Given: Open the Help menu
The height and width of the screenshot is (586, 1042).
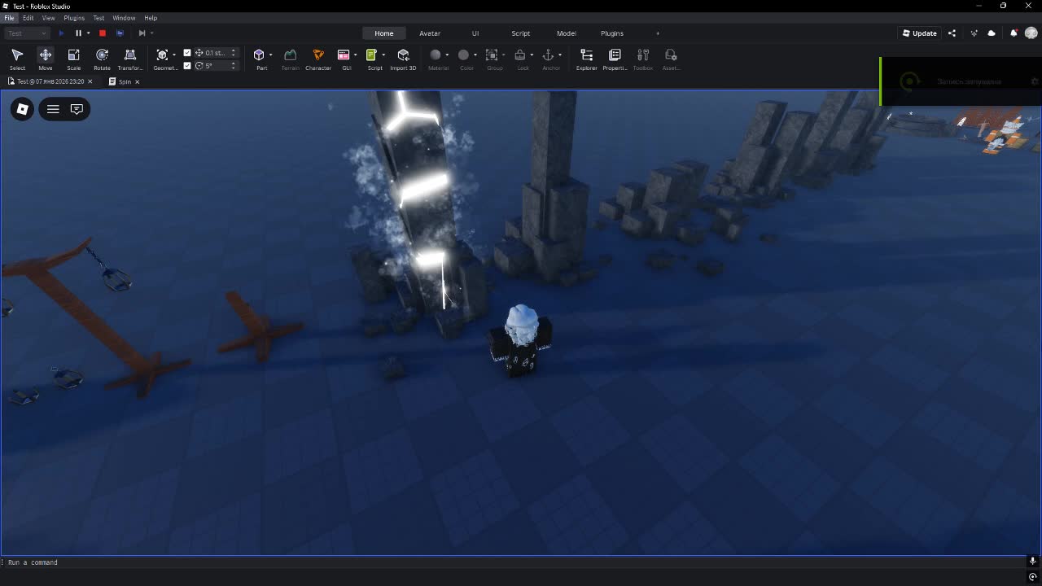Looking at the screenshot, I should pos(151,18).
